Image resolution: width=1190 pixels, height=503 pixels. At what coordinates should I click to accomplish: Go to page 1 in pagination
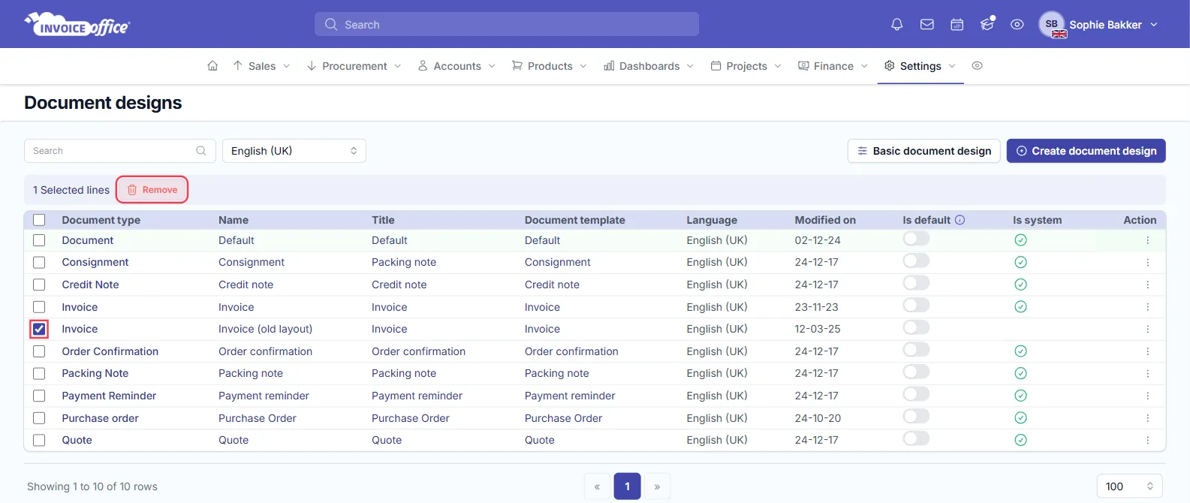[627, 486]
